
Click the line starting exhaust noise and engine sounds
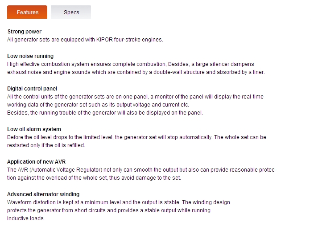pos(136,72)
